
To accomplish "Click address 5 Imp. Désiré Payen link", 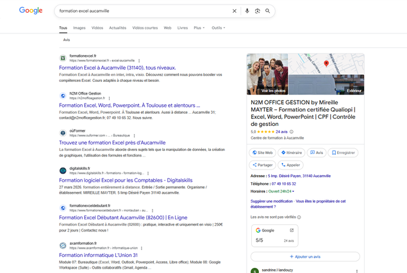I will pos(299,176).
